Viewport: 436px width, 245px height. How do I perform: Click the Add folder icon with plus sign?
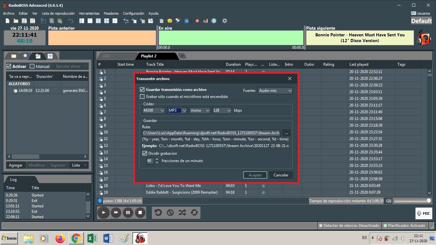pyautogui.click(x=150, y=21)
